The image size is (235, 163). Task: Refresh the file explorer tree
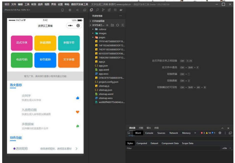[117, 25]
